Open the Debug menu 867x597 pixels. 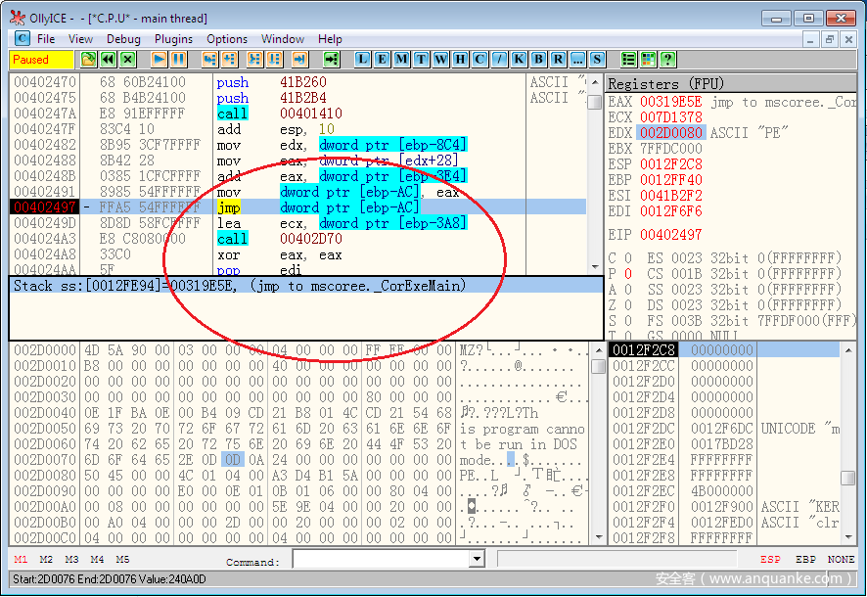(123, 39)
